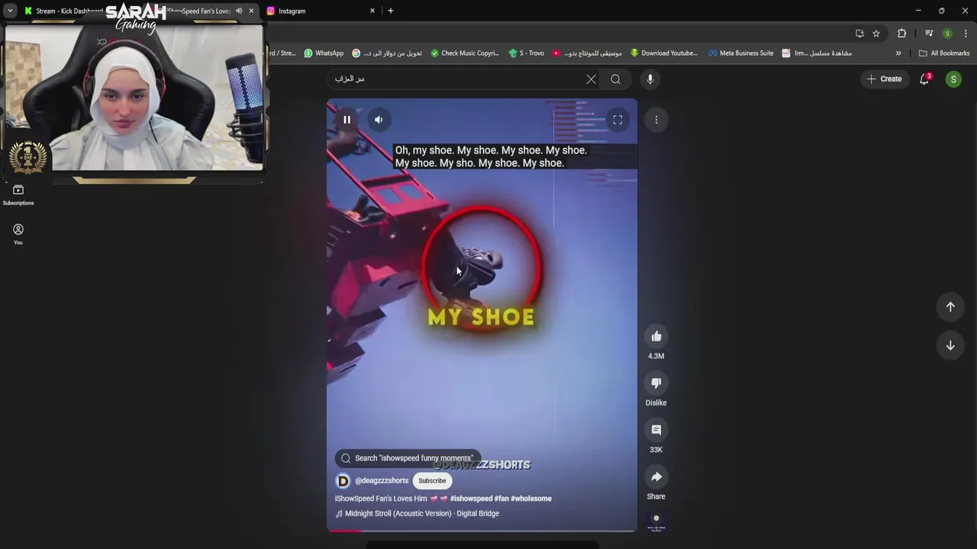Image resolution: width=977 pixels, height=549 pixels.
Task: Go to next Short with down arrow
Action: (x=950, y=345)
